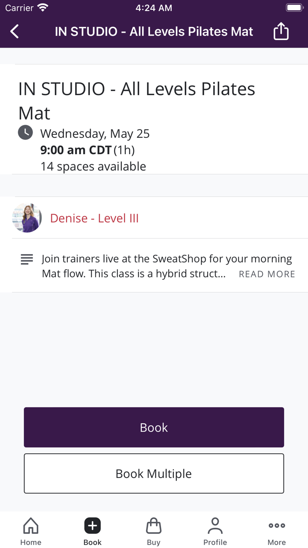
Task: Tap the 14 spaces available text
Action: click(93, 167)
